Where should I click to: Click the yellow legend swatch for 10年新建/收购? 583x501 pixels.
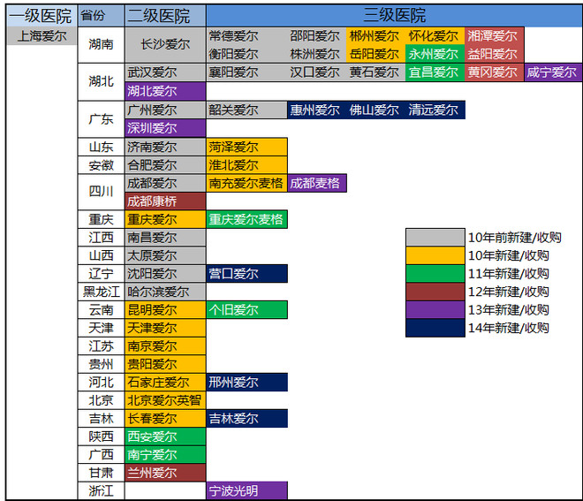tap(435, 255)
